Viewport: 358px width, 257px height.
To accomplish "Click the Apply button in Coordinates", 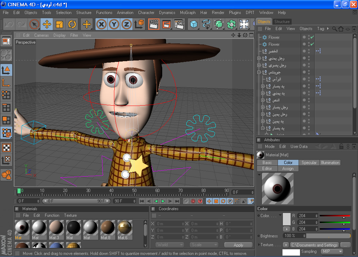I will coord(238,245).
